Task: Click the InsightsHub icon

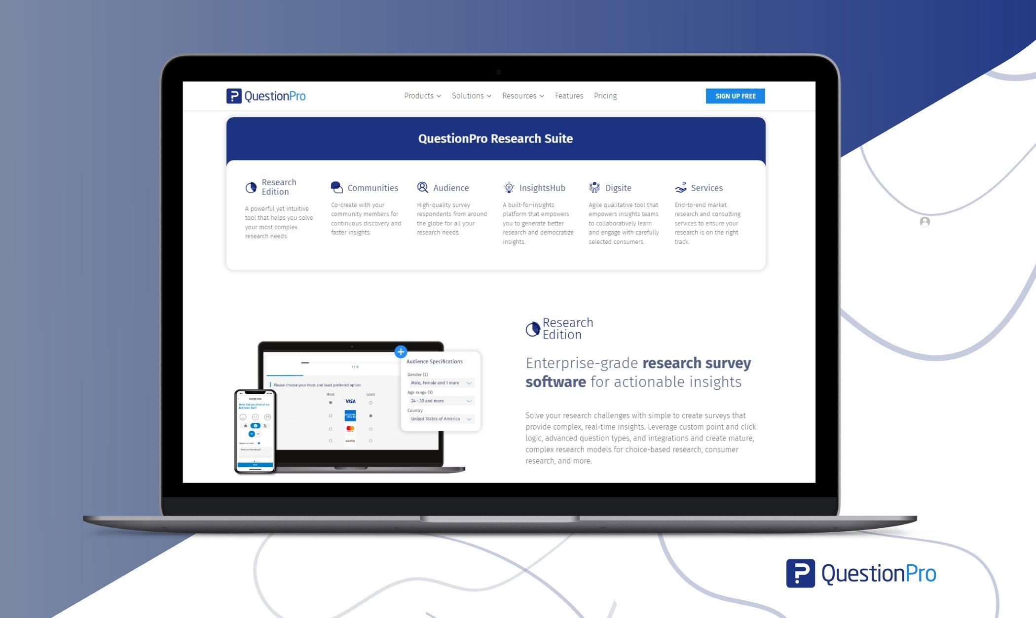Action: pos(508,188)
